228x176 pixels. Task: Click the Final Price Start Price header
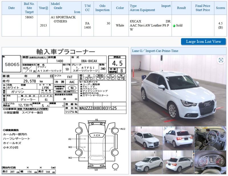pyautogui.click(x=203, y=8)
